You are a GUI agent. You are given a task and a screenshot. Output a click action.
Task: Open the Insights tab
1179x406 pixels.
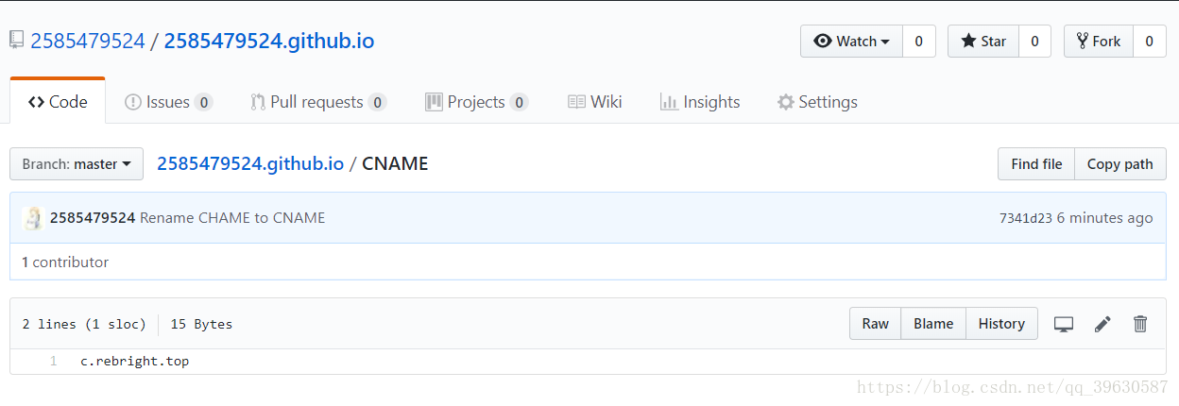pyautogui.click(x=700, y=102)
